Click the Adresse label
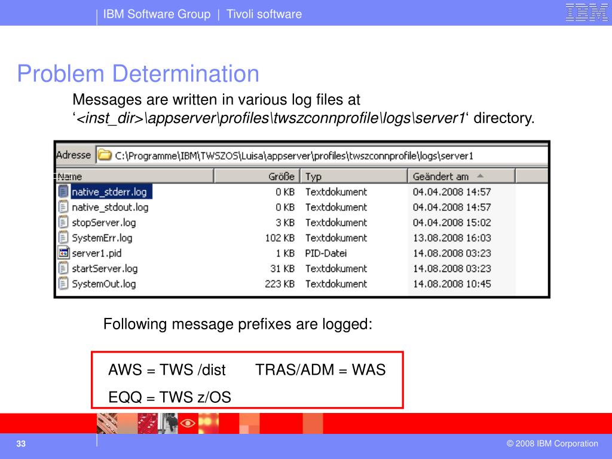Screen dimensions: 612x459 click(74, 155)
